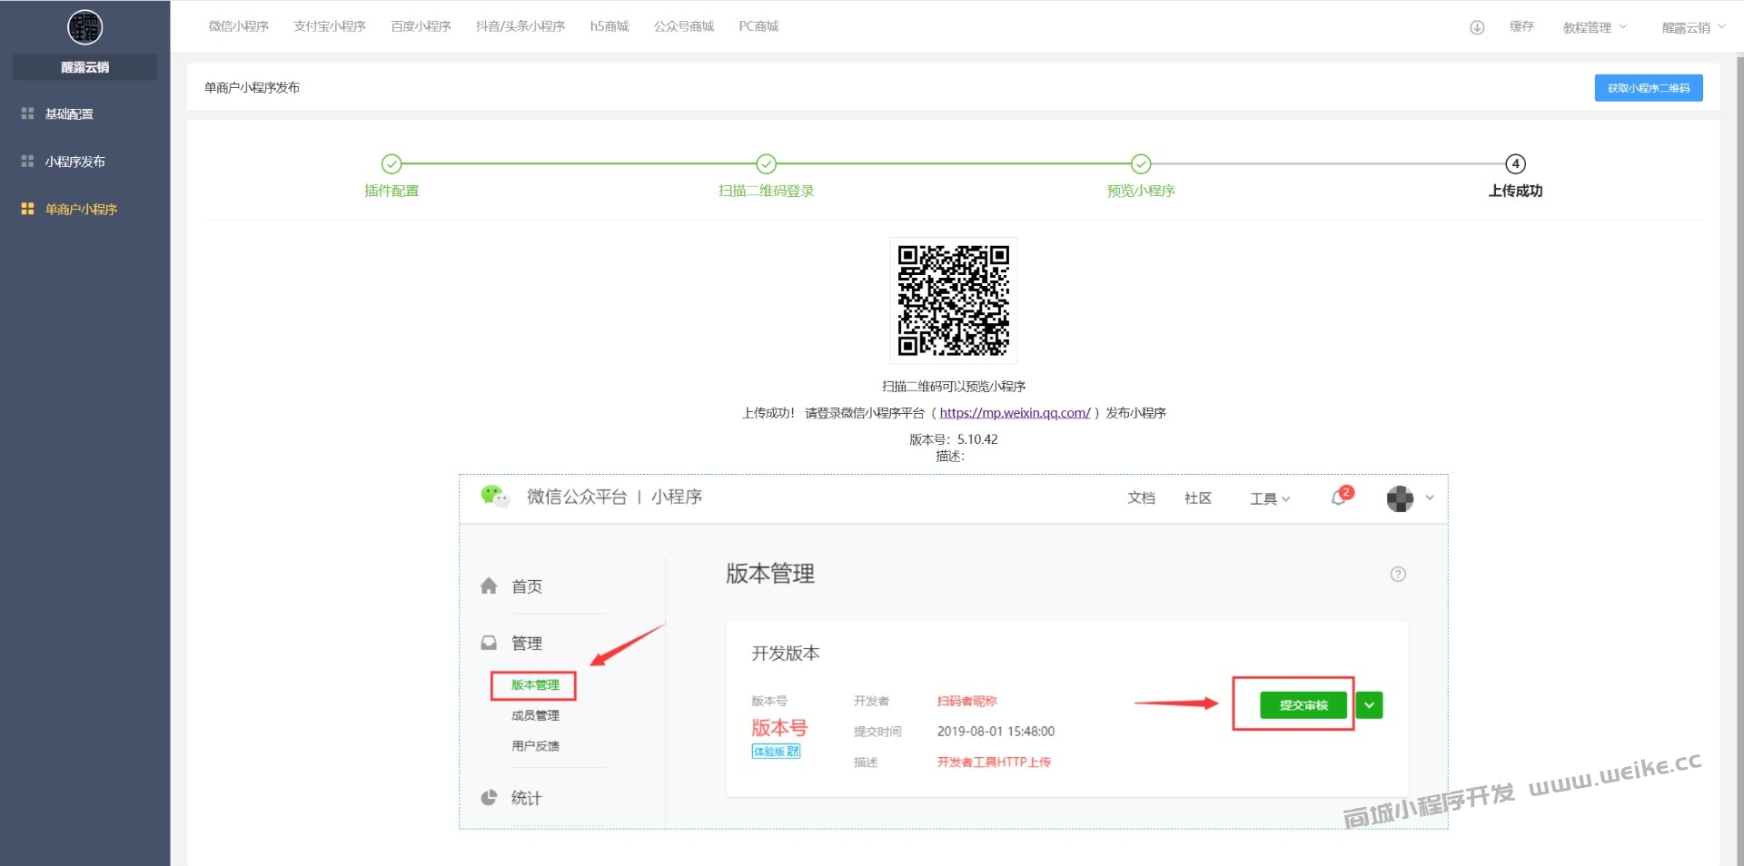This screenshot has height=866, width=1744.
Task: Click the 上传成功 step label
Action: pyautogui.click(x=1515, y=191)
